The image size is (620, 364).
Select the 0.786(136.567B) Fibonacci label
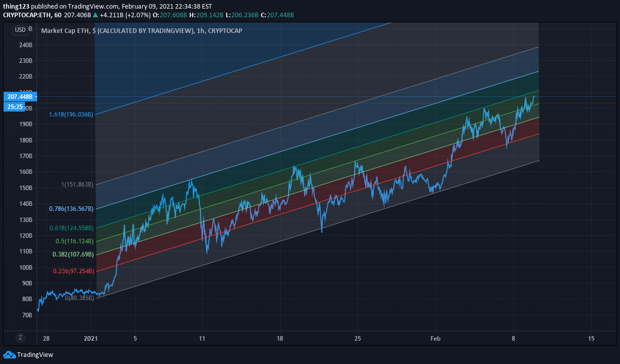pyautogui.click(x=72, y=209)
